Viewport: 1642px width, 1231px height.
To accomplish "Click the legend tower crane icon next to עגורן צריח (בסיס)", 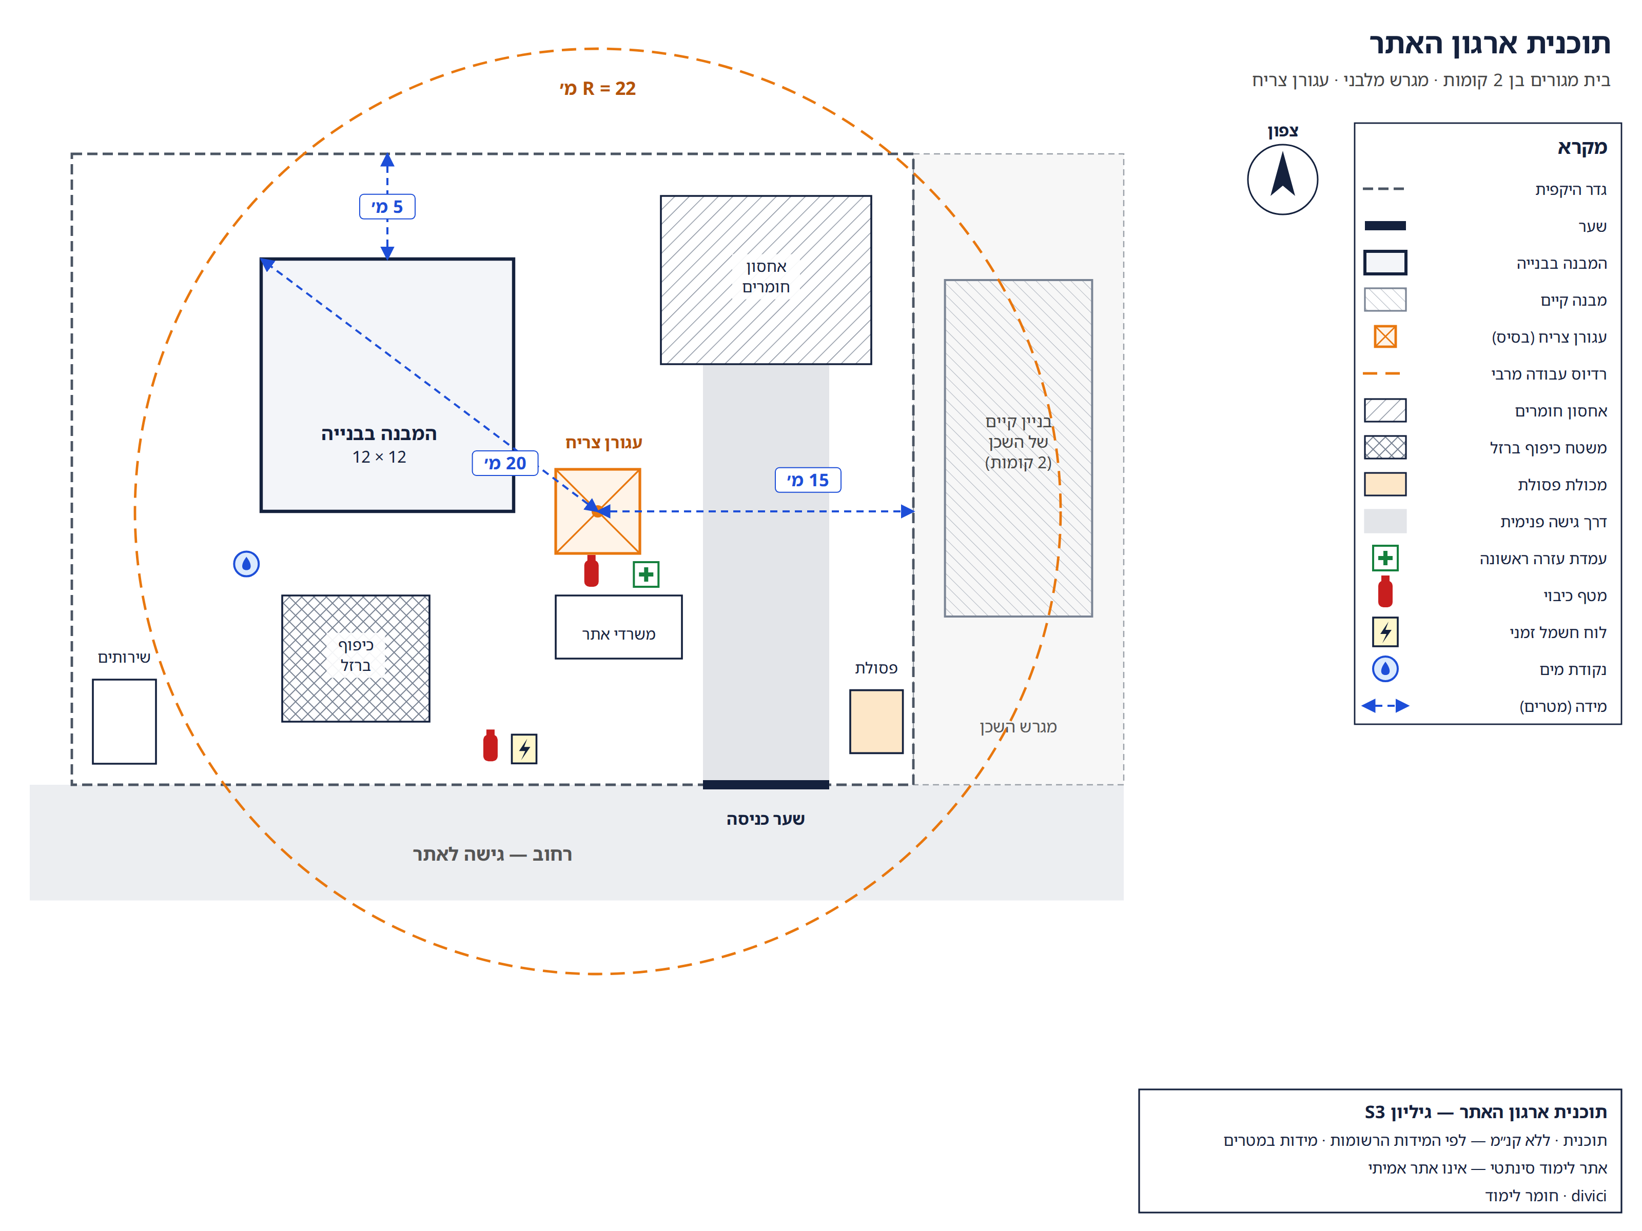I will (x=1384, y=337).
